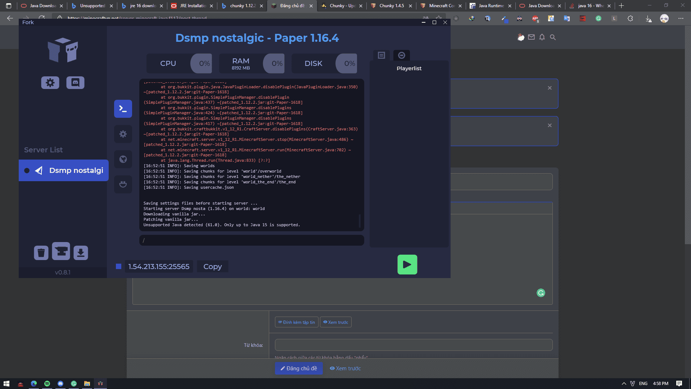Open Fork app settings gear in sidebar
Image resolution: width=691 pixels, height=389 pixels.
[x=50, y=83]
